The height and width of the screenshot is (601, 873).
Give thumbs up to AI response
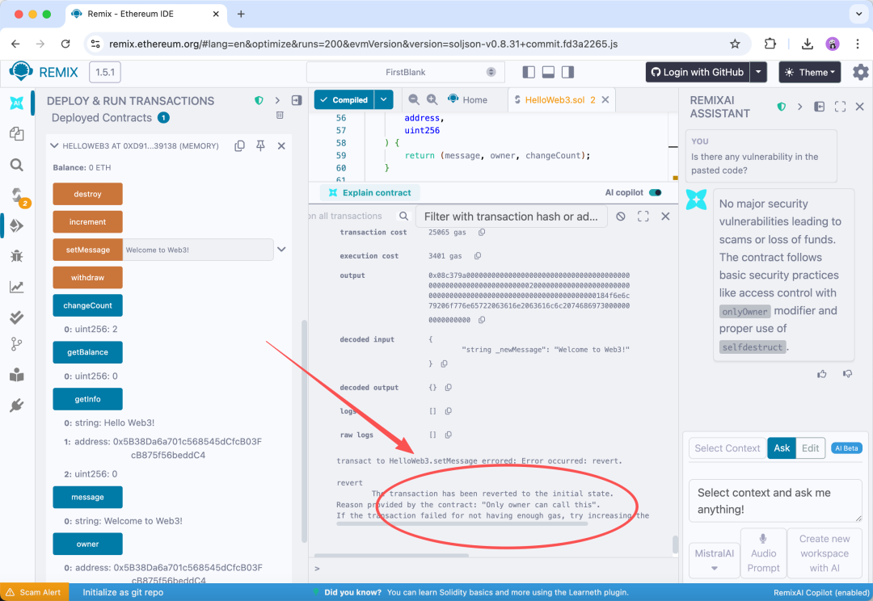tap(822, 374)
